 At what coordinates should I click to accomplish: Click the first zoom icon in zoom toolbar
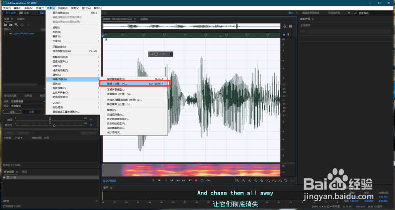[x=237, y=180]
